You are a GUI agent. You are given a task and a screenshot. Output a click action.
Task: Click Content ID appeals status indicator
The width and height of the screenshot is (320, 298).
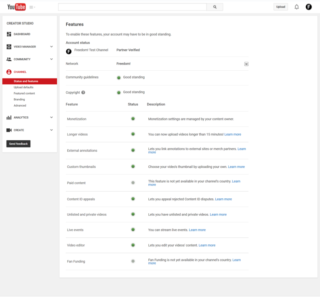pyautogui.click(x=133, y=199)
